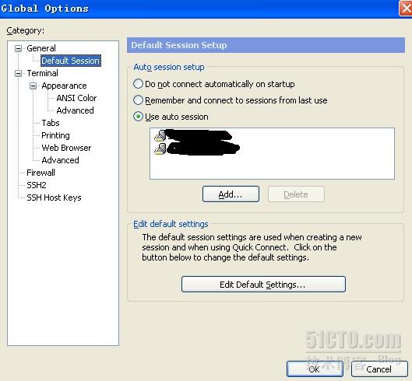Select the Firewall category
Viewport: 412px width, 381px height.
[x=40, y=173]
